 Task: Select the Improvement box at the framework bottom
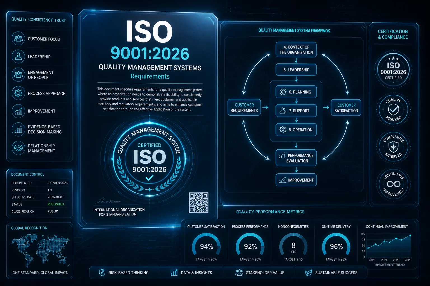(296, 180)
